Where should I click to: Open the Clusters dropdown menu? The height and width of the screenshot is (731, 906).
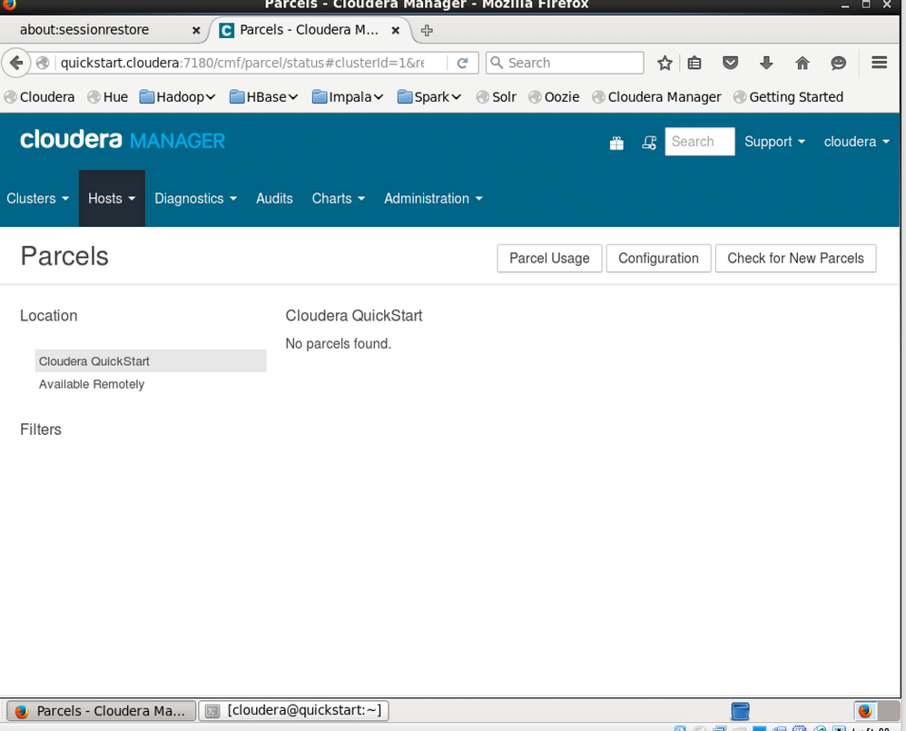pos(37,199)
